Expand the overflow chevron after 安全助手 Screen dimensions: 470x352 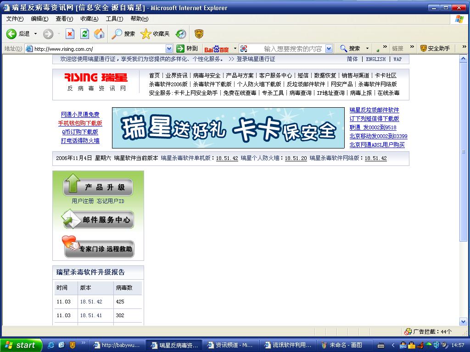pos(464,47)
